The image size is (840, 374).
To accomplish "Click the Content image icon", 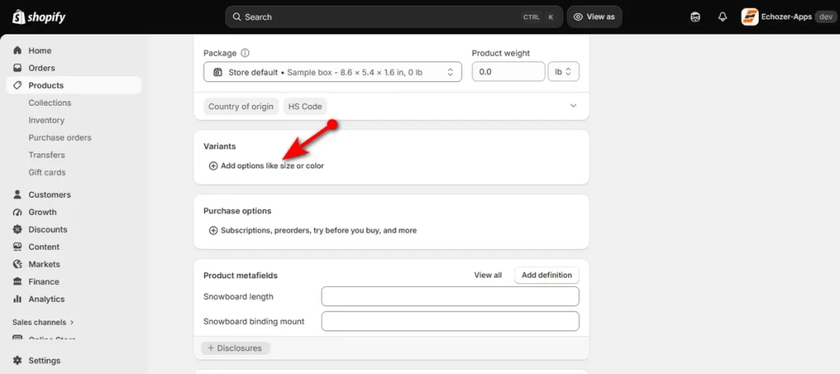I will [x=18, y=247].
